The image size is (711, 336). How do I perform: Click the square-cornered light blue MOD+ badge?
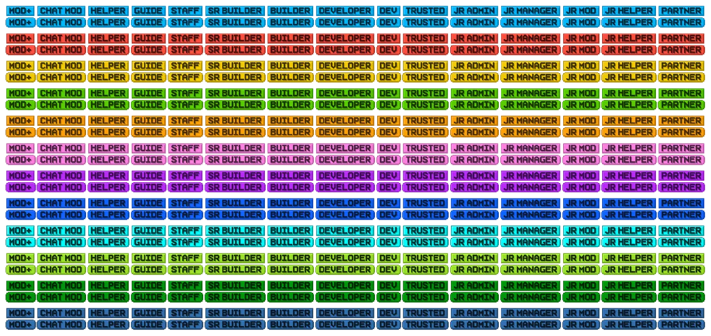[20, 11]
